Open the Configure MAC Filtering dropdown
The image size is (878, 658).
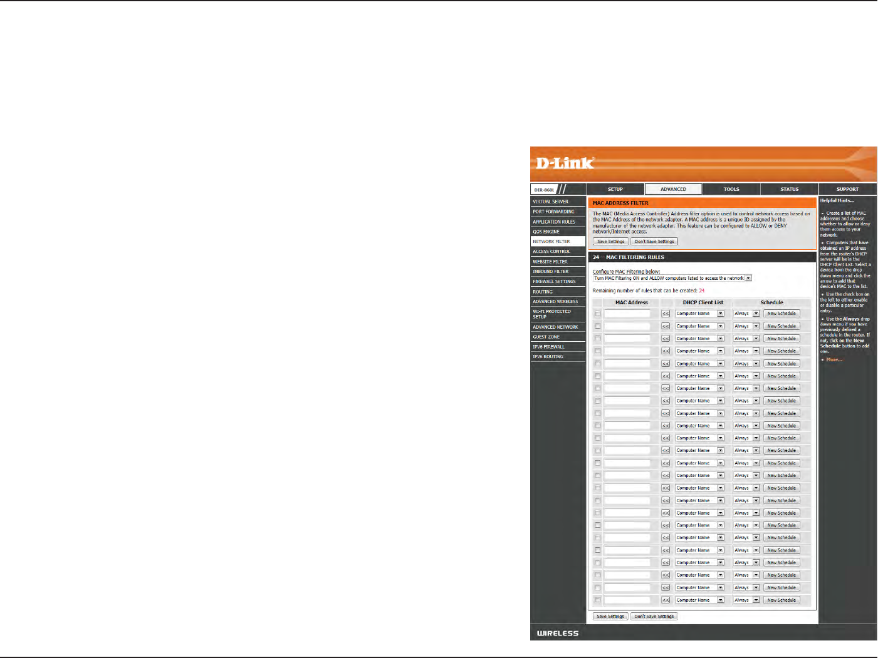point(672,279)
